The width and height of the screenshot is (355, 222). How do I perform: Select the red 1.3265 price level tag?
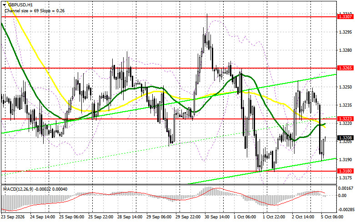point(345,68)
